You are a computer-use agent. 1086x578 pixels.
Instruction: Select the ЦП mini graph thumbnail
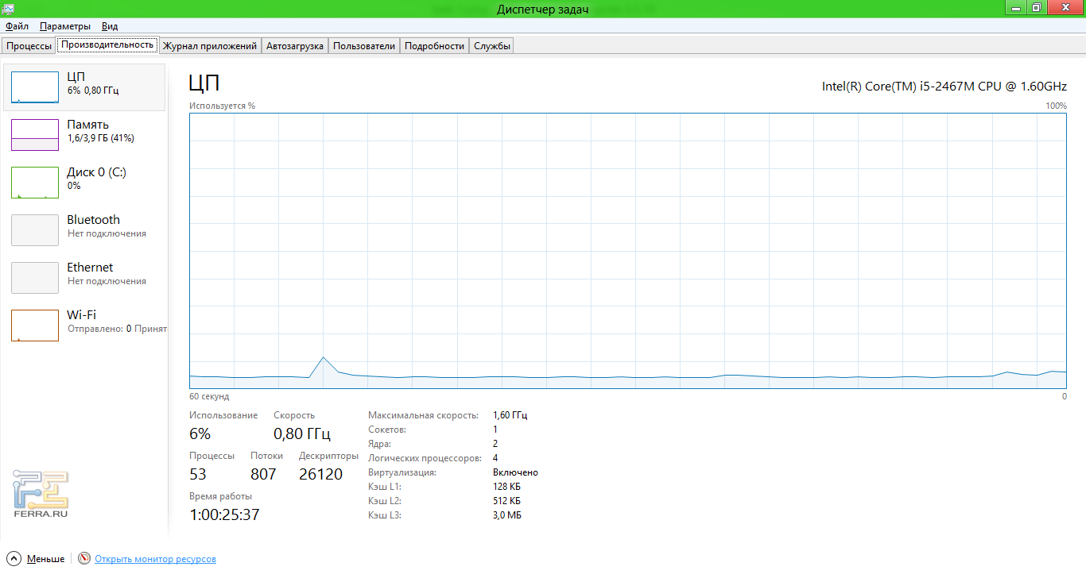click(35, 87)
